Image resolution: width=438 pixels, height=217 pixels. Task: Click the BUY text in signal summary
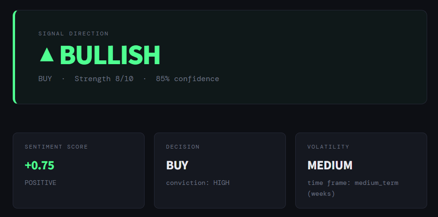pyautogui.click(x=45, y=79)
